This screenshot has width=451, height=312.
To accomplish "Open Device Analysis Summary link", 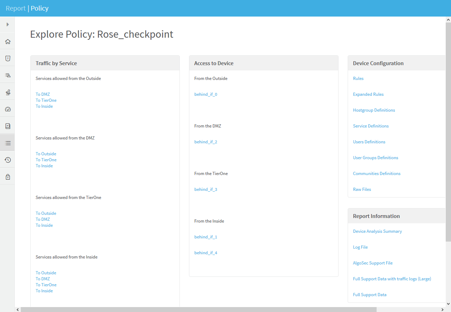I will 377,231.
